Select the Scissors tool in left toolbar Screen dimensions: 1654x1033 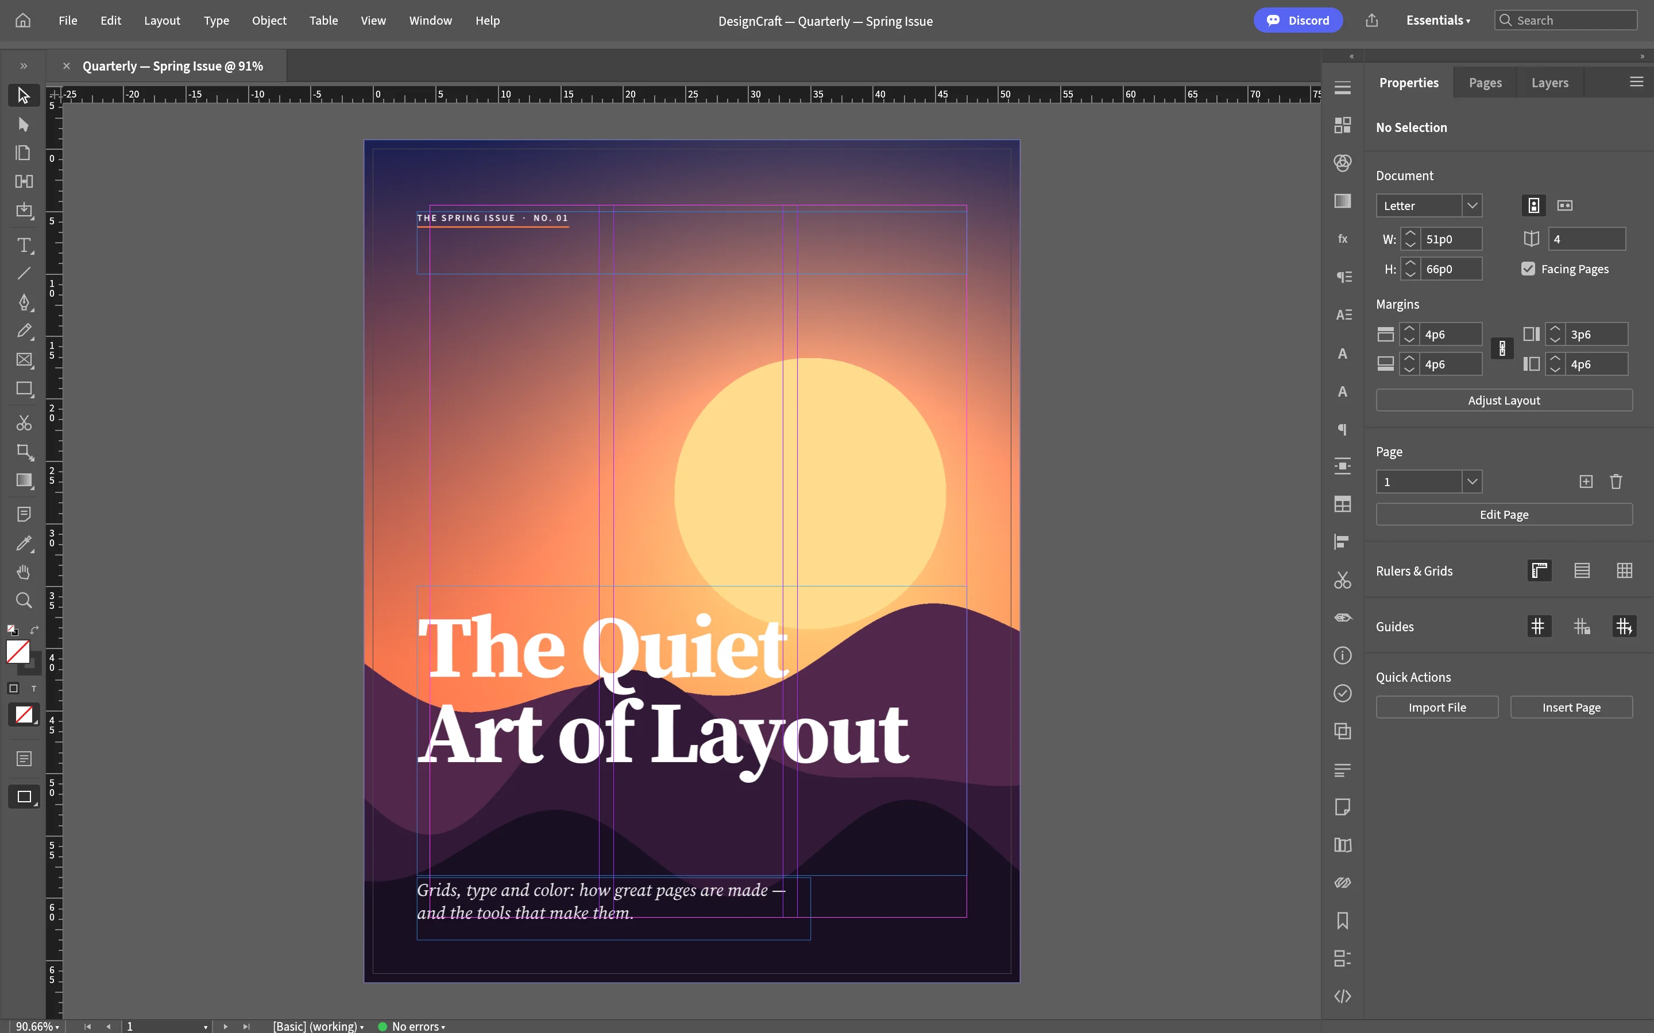(x=24, y=423)
